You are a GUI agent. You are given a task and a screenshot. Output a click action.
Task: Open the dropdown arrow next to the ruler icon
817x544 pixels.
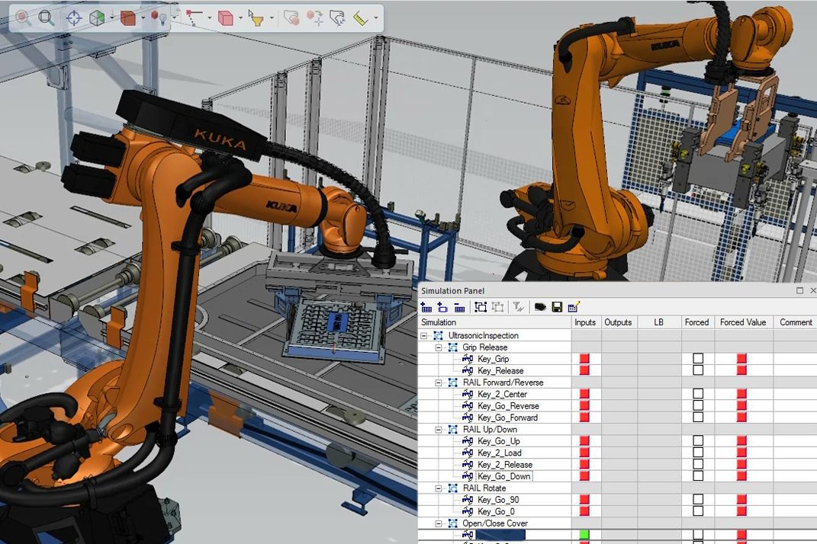pos(375,19)
